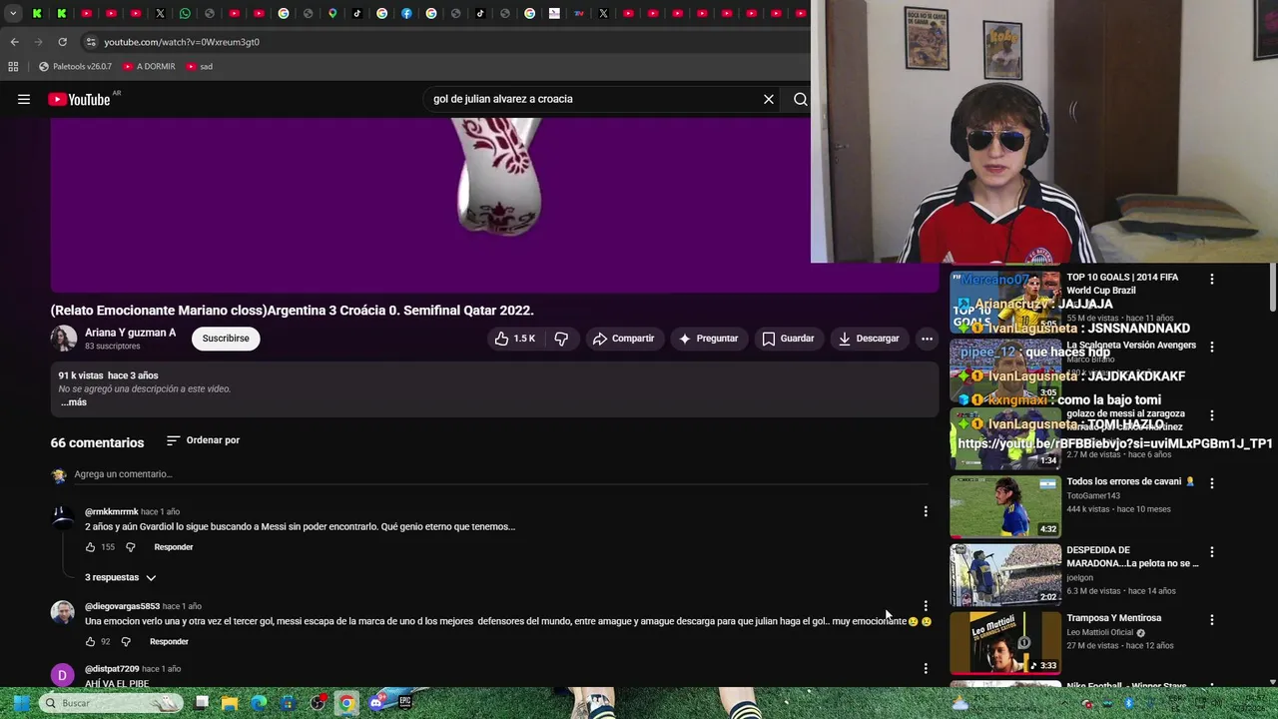Go to the YouTube home logo
The width and height of the screenshot is (1278, 719).
tap(80, 99)
